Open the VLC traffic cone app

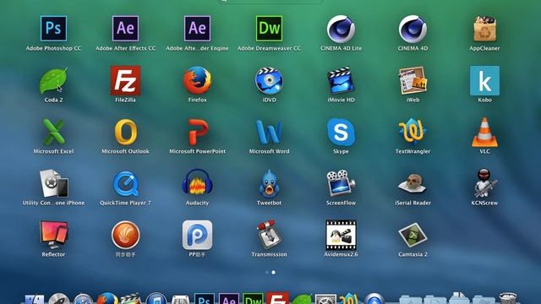pos(484,133)
